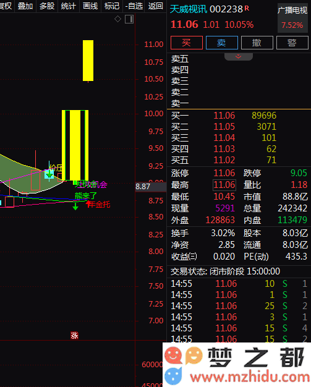
Task: Click 量比 value 1.18
Action: click(299, 185)
